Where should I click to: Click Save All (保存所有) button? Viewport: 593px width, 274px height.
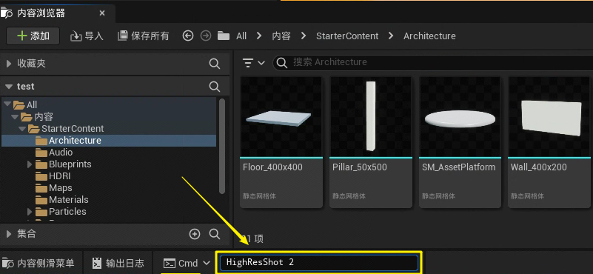pyautogui.click(x=143, y=36)
